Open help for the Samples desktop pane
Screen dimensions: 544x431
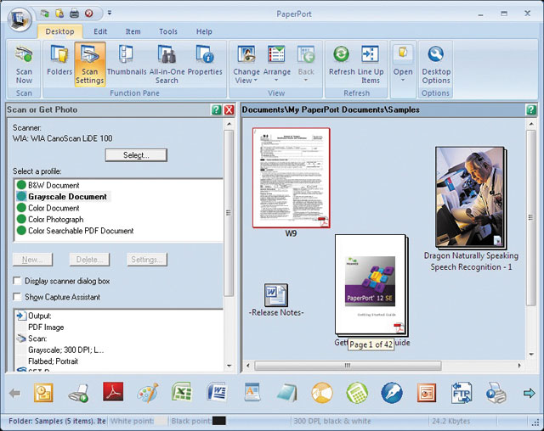pos(530,110)
